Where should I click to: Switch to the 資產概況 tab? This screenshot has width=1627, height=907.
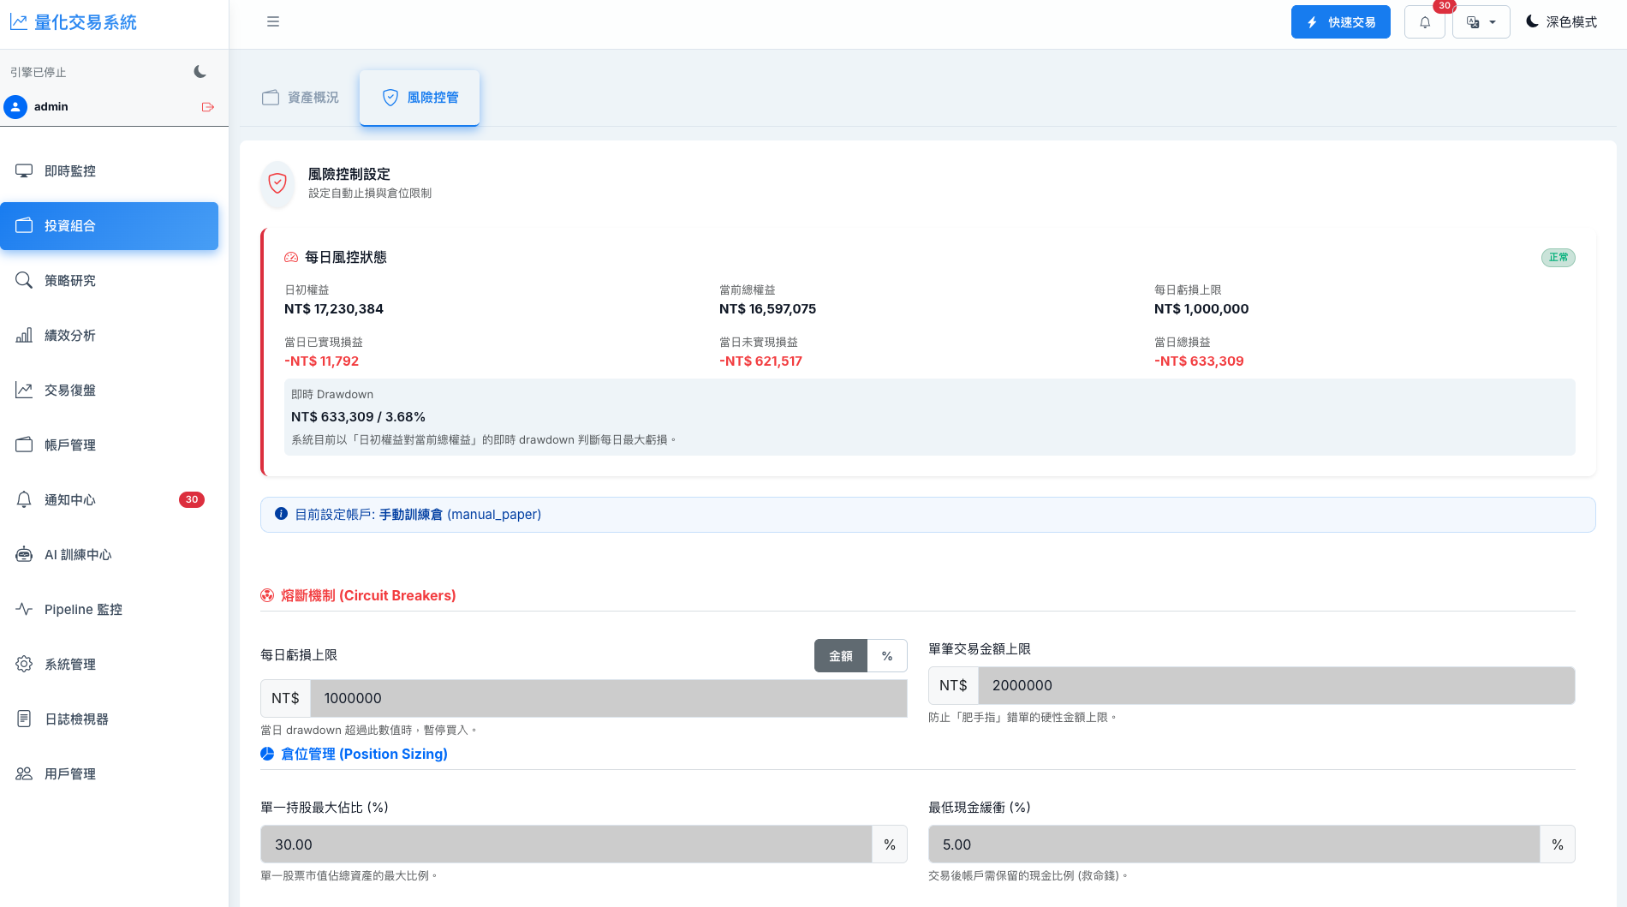point(301,98)
